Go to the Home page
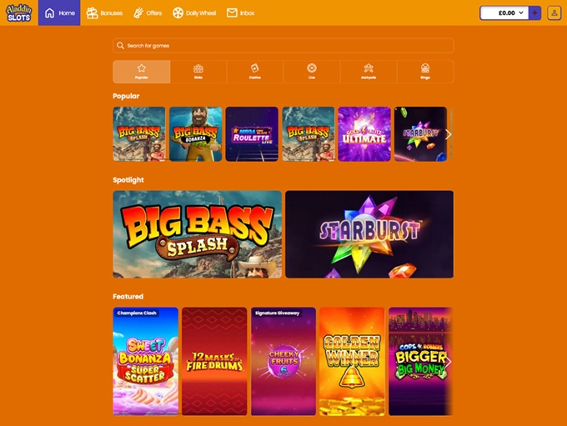The width and height of the screenshot is (567, 426). pos(59,13)
